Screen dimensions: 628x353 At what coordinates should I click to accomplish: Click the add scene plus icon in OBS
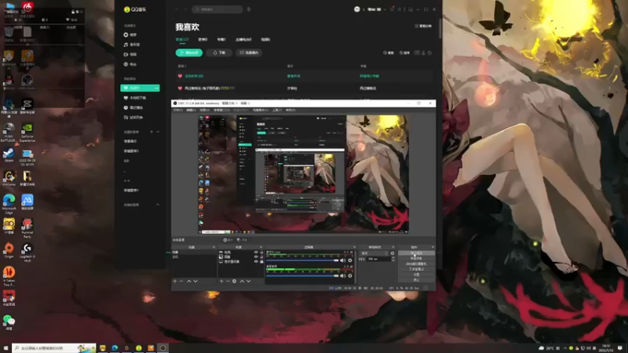click(x=174, y=282)
